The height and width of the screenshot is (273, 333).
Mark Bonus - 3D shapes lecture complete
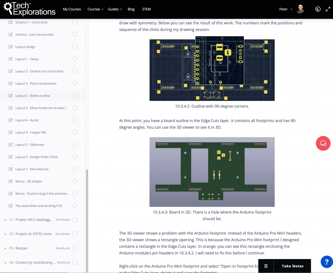coord(75,181)
